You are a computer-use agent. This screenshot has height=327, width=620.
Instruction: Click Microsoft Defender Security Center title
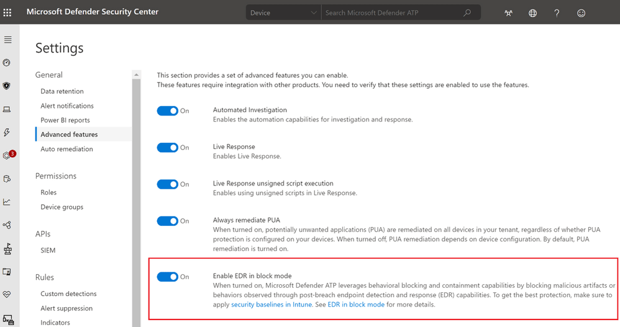tap(93, 12)
